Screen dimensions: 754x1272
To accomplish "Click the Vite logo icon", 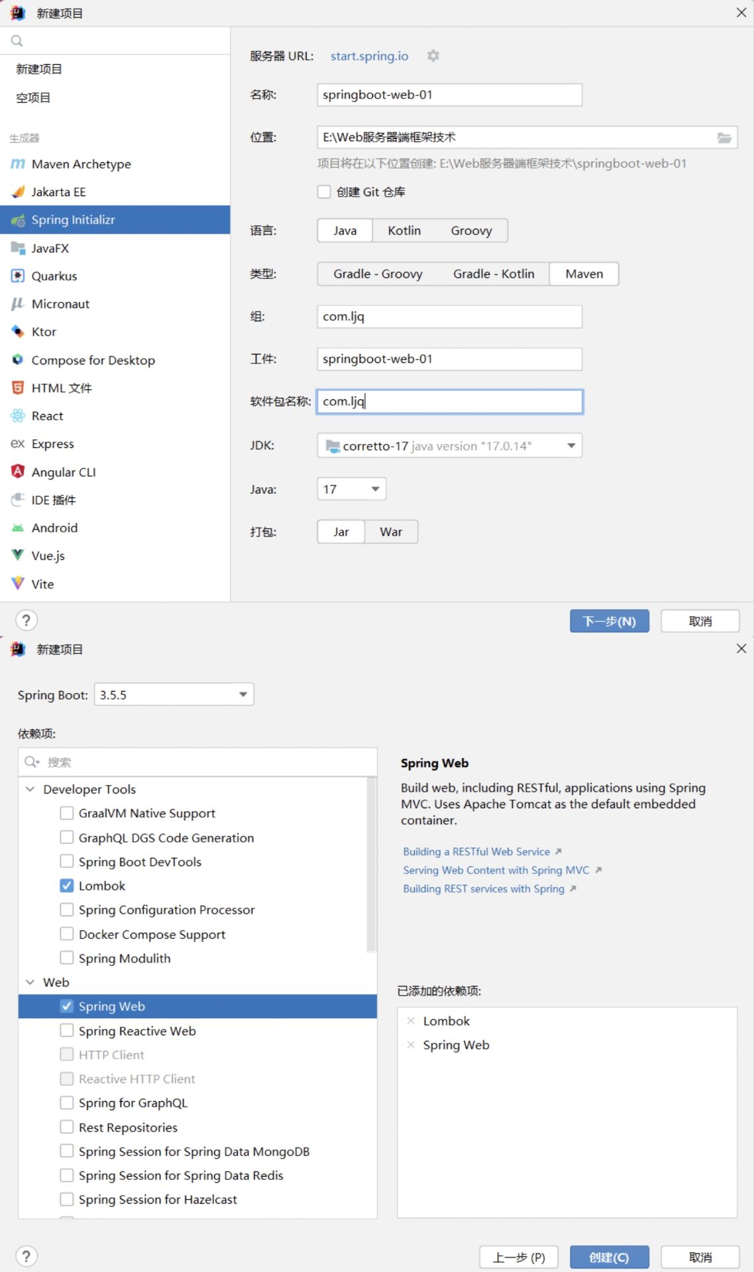I will (18, 584).
